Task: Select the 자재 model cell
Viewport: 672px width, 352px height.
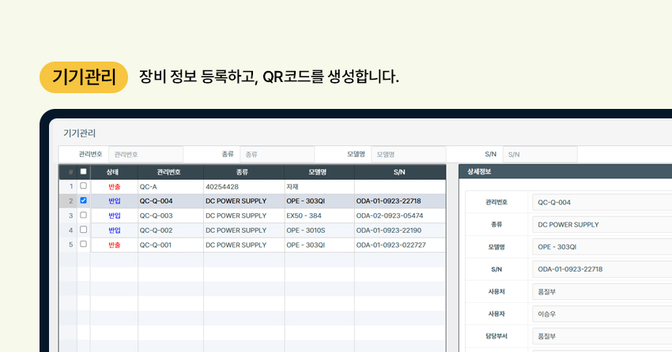Action: 319,187
